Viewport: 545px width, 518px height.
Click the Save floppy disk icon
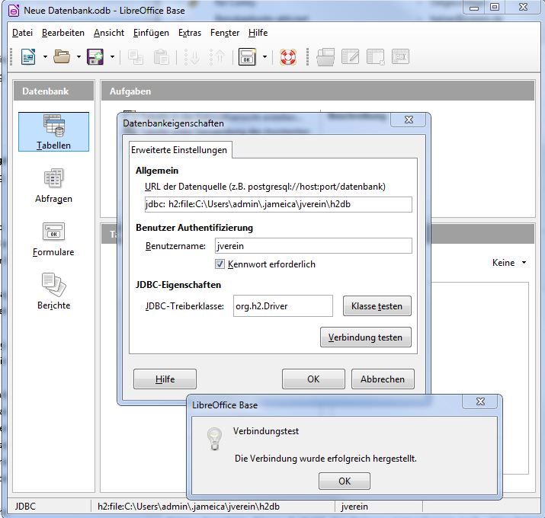(x=95, y=56)
